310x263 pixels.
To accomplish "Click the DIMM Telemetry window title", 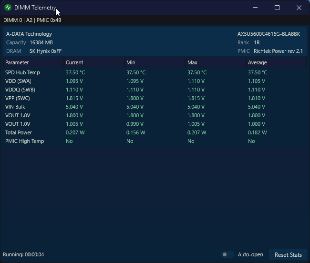I will click(35, 8).
